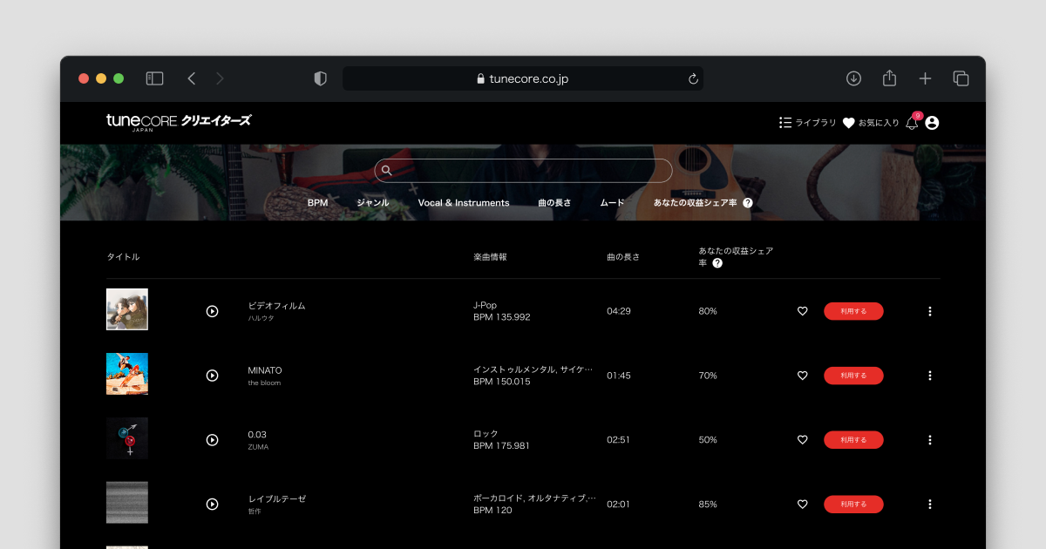1046x549 pixels.
Task: Expand the BPM filter
Action: click(x=317, y=203)
